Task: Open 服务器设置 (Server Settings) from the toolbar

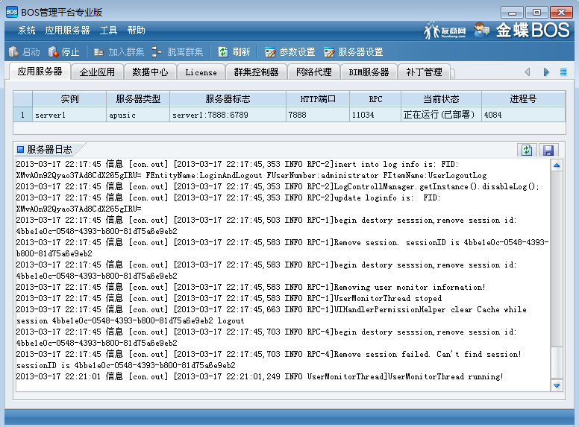Action: coord(353,52)
